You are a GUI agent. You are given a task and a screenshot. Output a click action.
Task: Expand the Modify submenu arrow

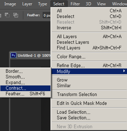coord(124,71)
